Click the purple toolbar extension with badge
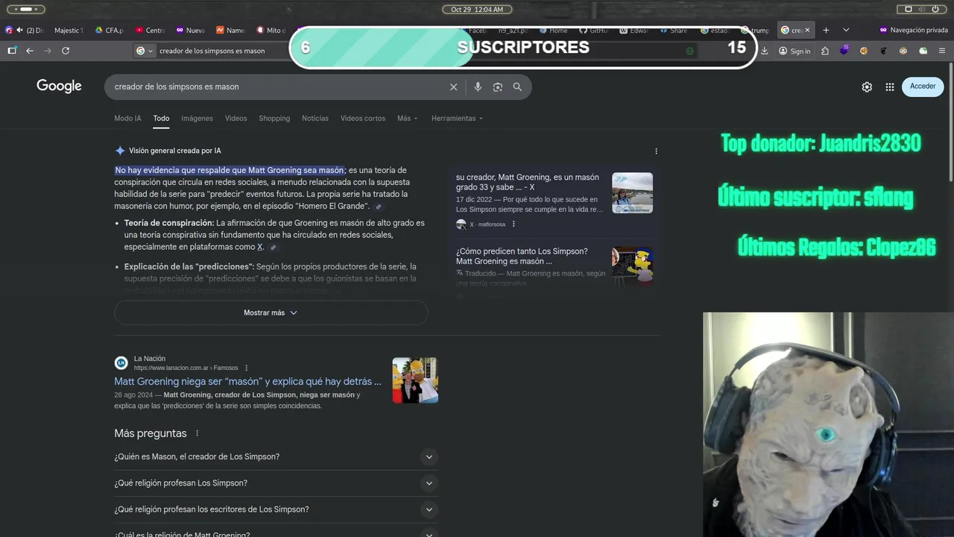Screen dimensions: 954x537 tap(844, 51)
